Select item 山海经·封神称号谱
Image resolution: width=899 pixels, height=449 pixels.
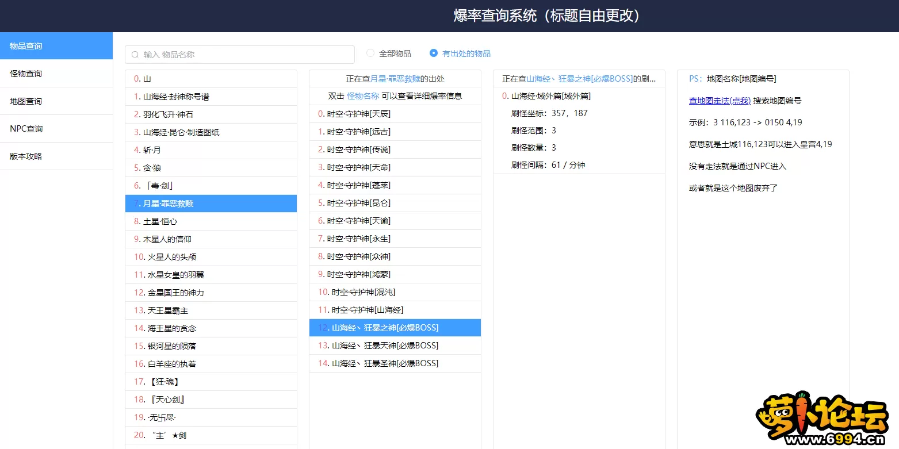[x=211, y=97]
